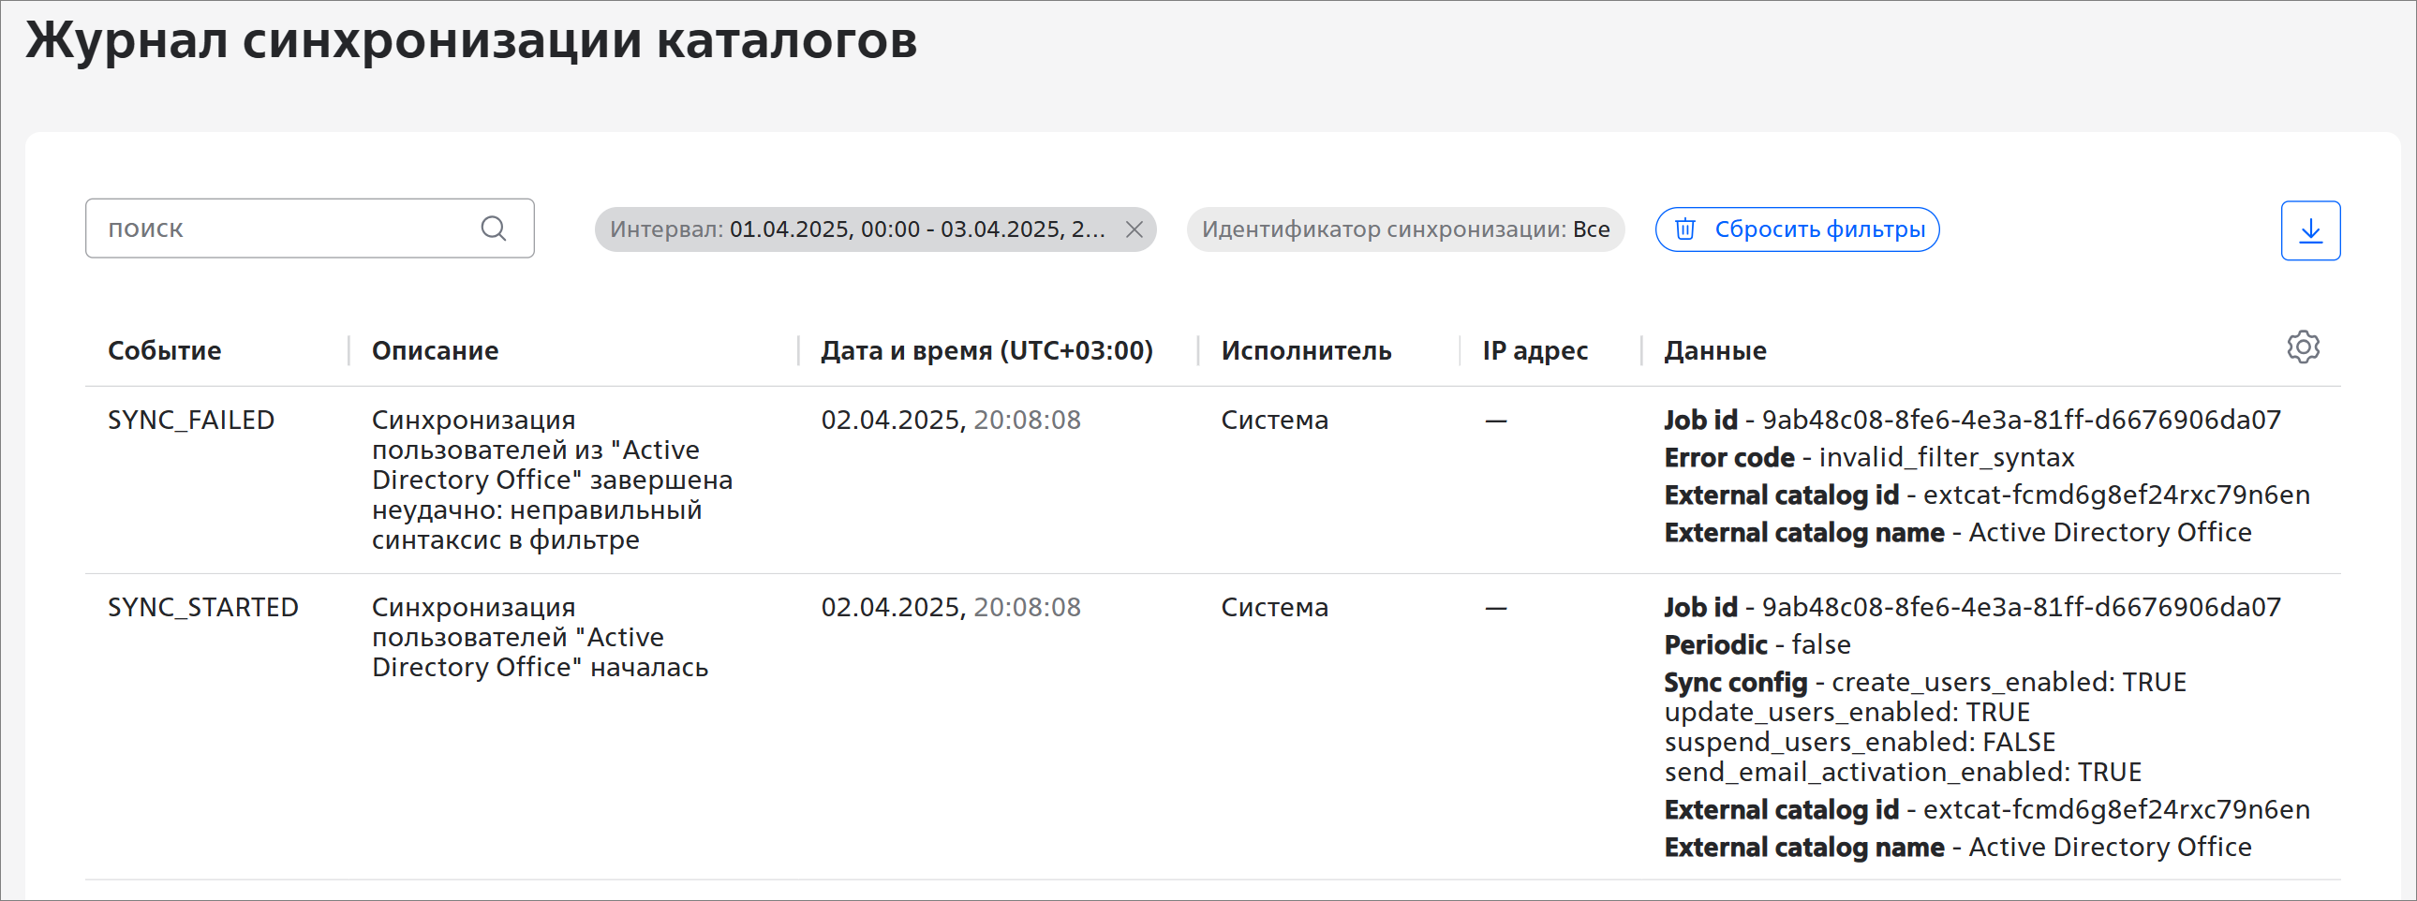2417x901 pixels.
Task: Remove the Интервал date filter chip
Action: pos(1134,229)
